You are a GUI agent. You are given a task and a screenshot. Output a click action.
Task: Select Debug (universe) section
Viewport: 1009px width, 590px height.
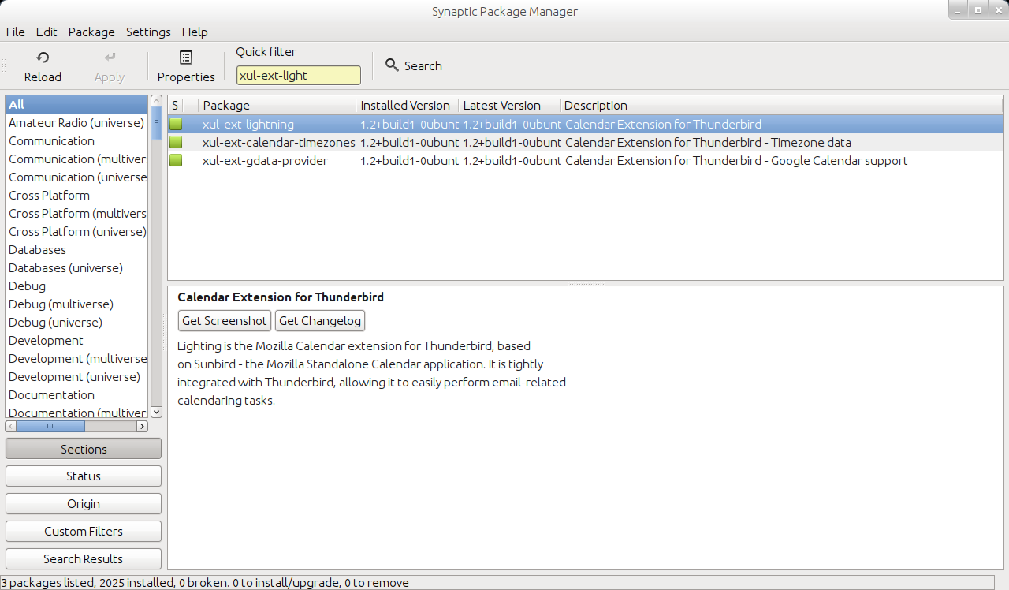[77, 323]
